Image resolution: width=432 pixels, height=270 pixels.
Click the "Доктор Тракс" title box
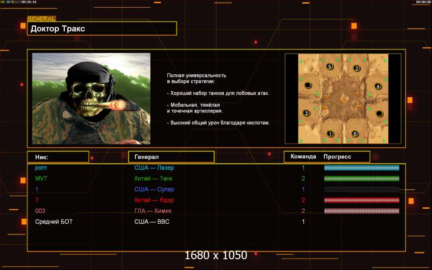tap(102, 29)
